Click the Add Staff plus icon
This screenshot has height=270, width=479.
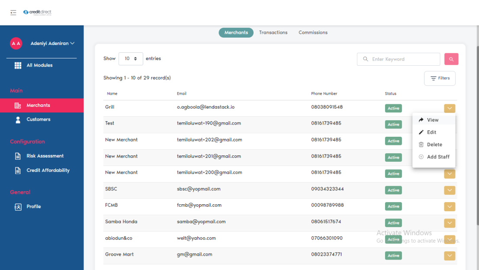[x=420, y=157]
